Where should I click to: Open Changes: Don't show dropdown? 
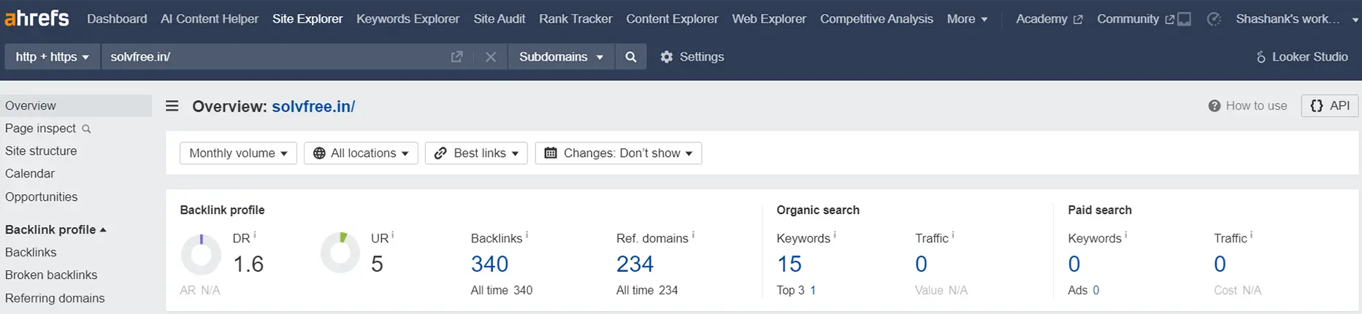pos(619,153)
